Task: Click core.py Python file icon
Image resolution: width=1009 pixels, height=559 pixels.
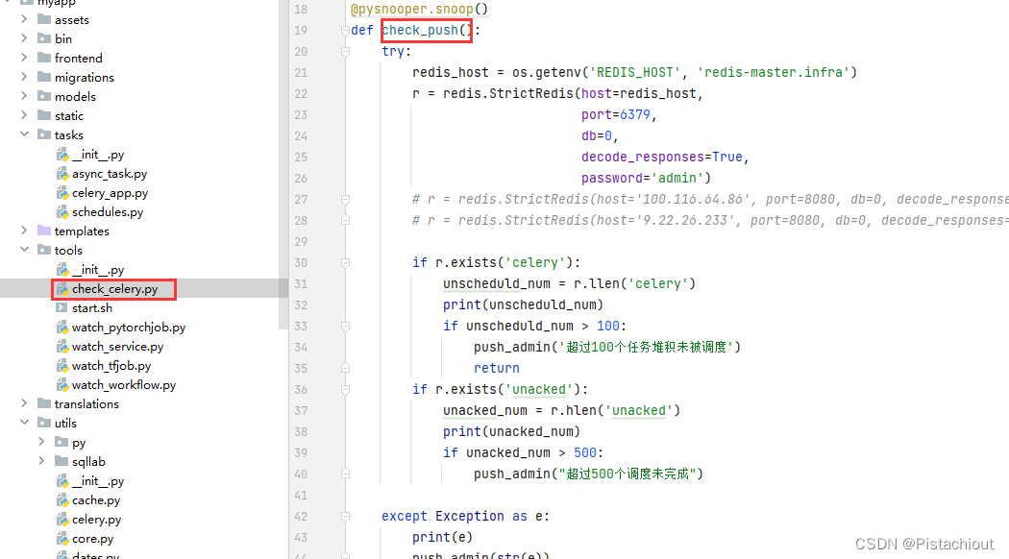Action: click(62, 539)
